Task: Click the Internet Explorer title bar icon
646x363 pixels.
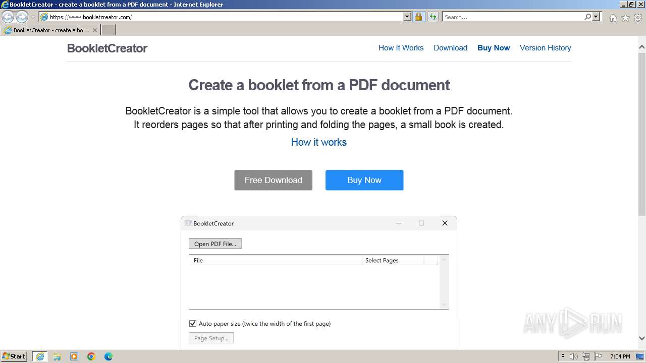Action: [x=5, y=5]
